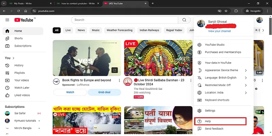272x136 pixels.
Task: Select the All filter chip
Action: (57, 30)
